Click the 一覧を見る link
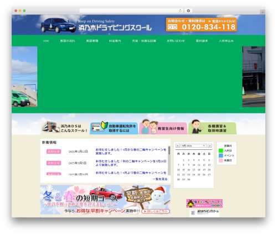The width and height of the screenshot is (277, 234). point(160,179)
